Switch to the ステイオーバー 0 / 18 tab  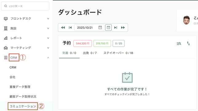pos(118,53)
